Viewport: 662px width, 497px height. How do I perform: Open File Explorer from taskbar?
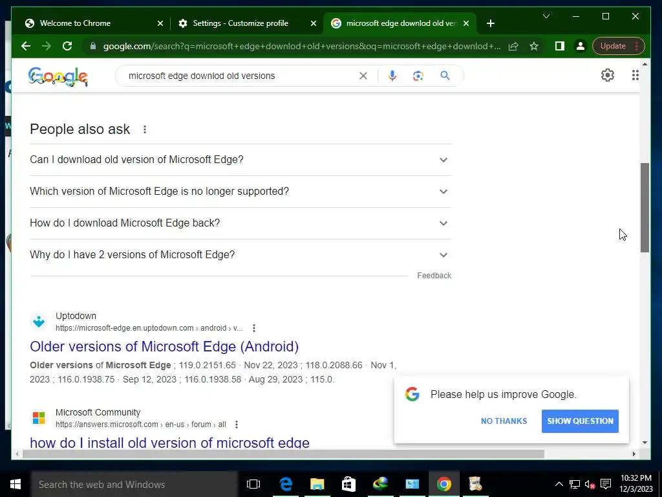tap(317, 484)
